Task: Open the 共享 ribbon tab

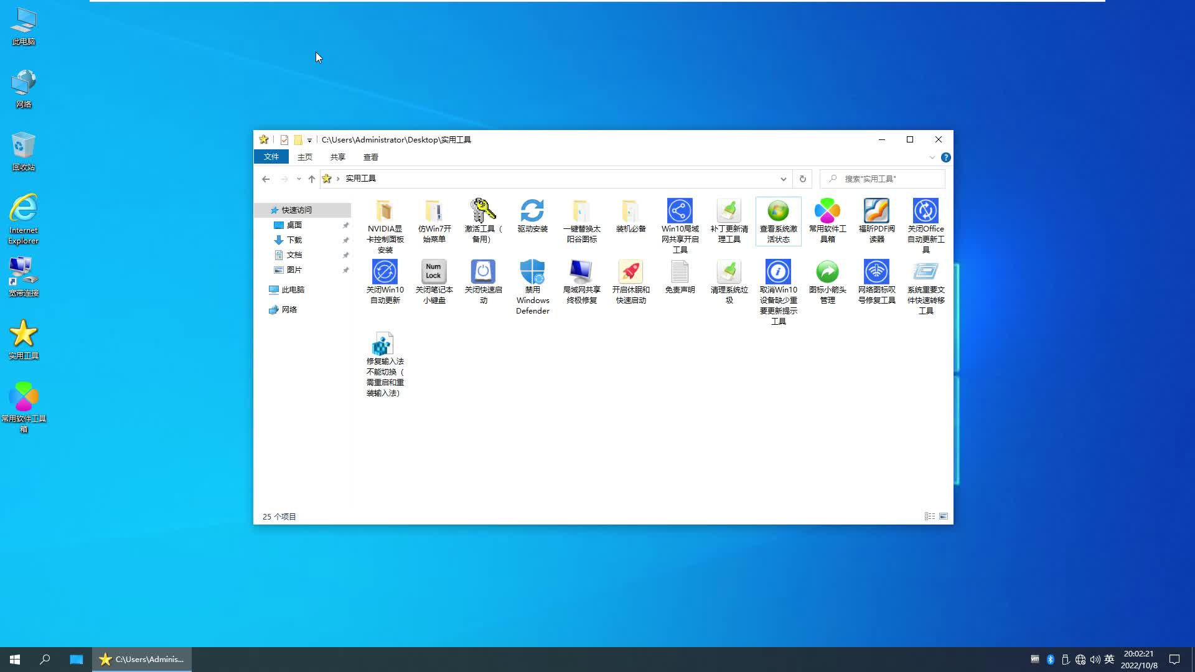Action: [337, 157]
